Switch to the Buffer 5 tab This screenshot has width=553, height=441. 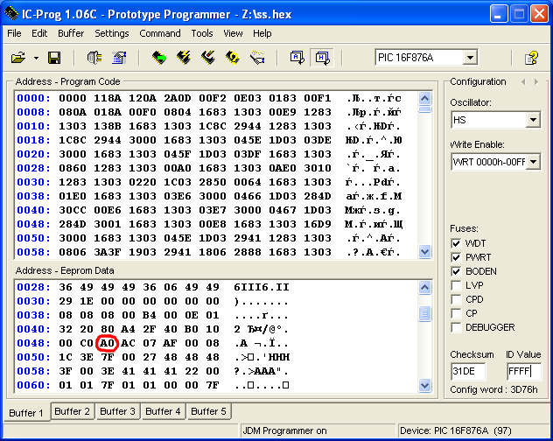pyautogui.click(x=208, y=411)
